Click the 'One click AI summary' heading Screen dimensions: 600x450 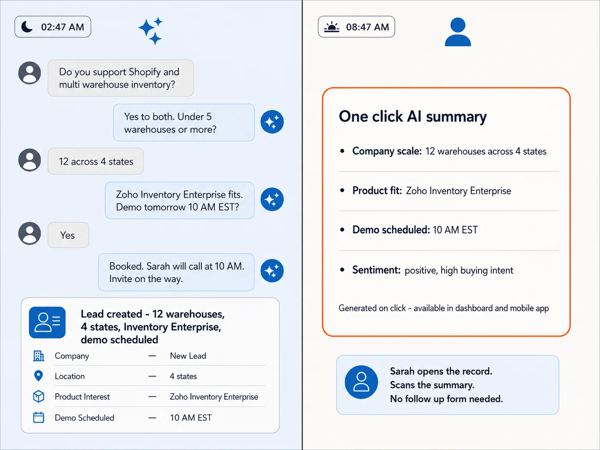point(413,117)
